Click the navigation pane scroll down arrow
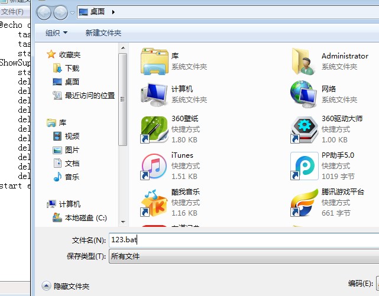This screenshot has width=379, height=296. point(123,222)
